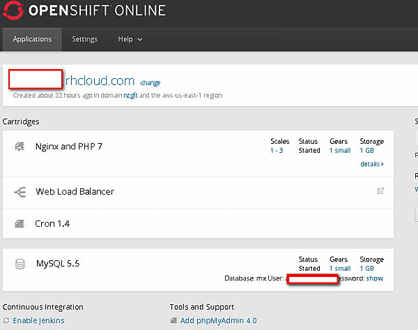Click the MySQL 1 GB storage link
The height and width of the screenshot is (330, 418).
(x=367, y=269)
